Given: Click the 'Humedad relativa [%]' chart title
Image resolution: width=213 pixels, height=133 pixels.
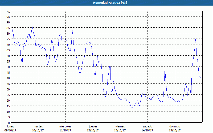Looking at the screenshot, I should pyautogui.click(x=106, y=2).
